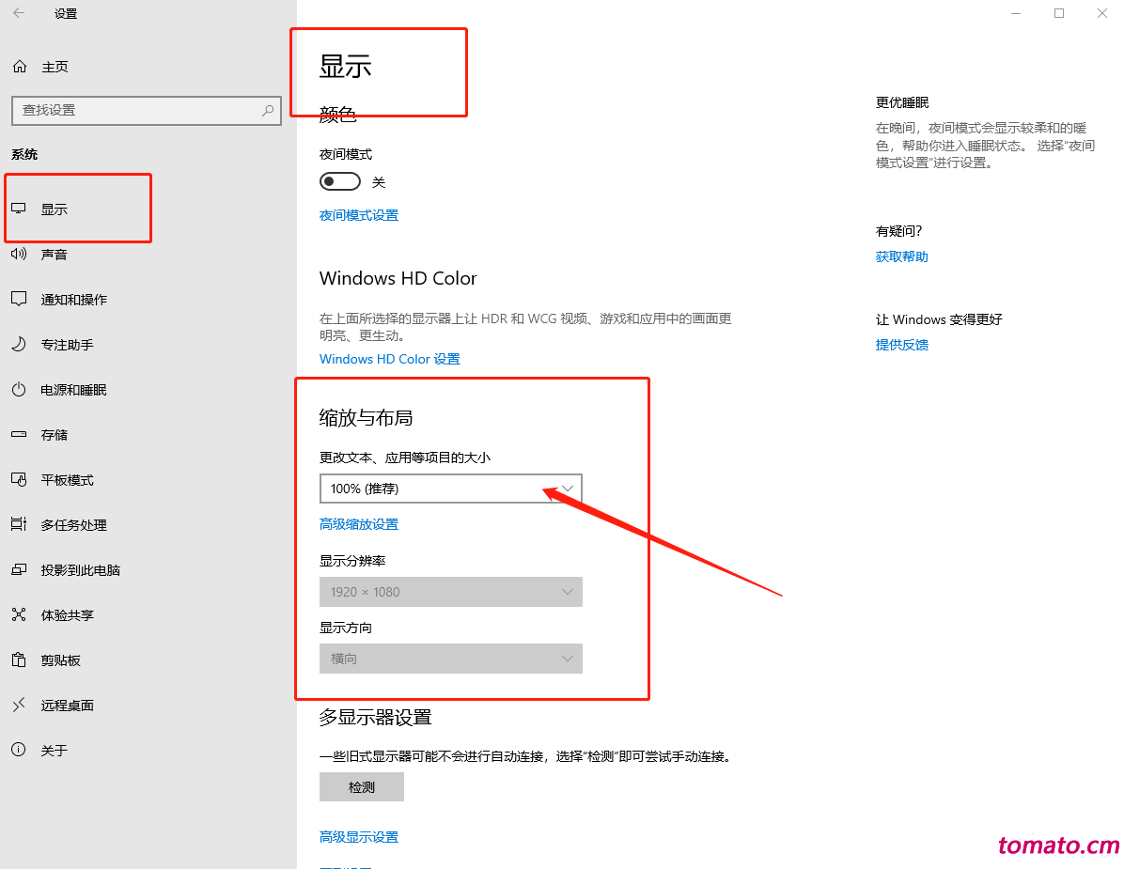
Task: Open 体验共享 settings page
Action: click(x=68, y=615)
